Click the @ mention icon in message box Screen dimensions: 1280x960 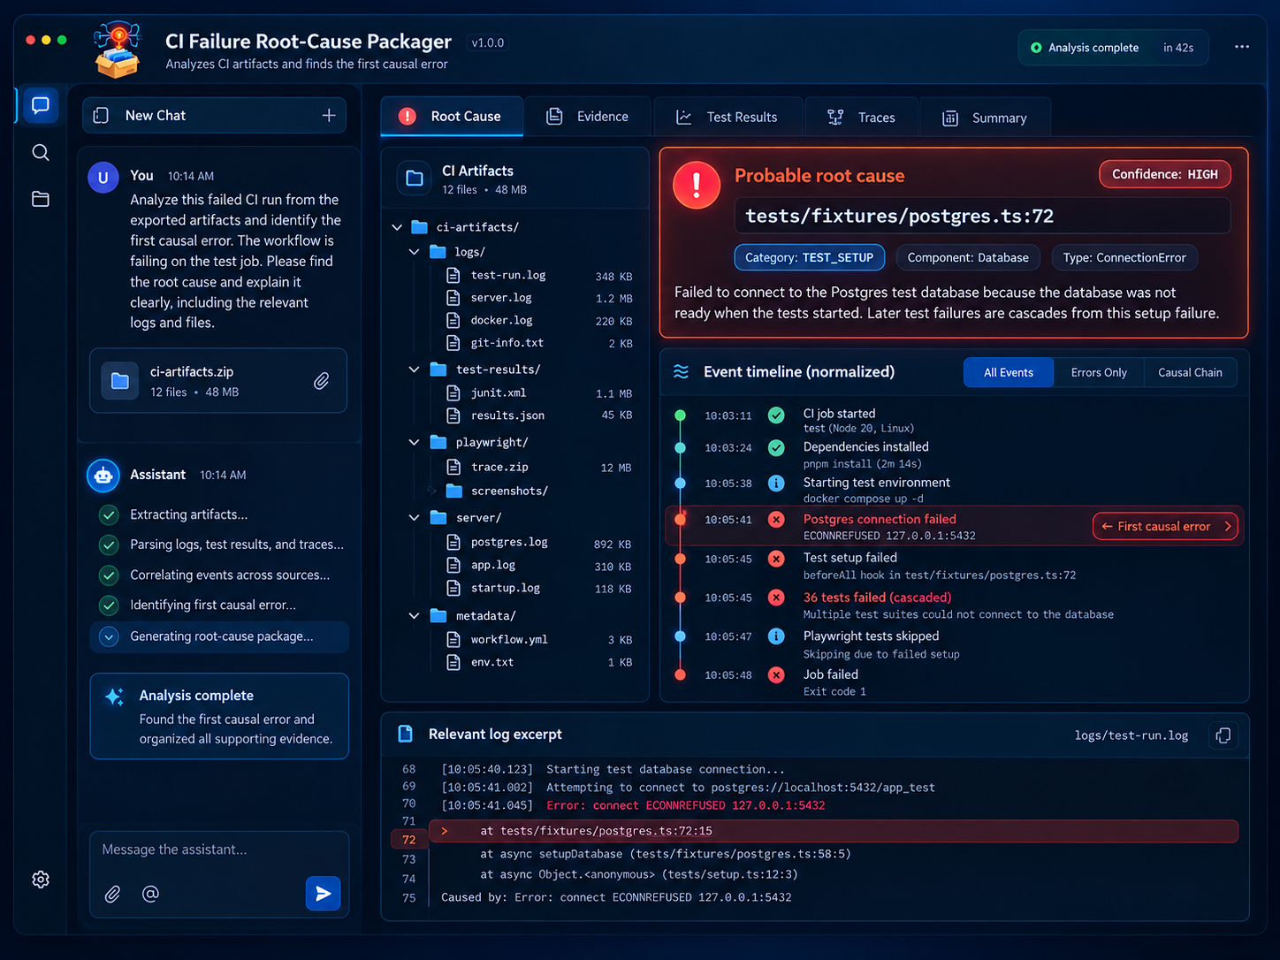pyautogui.click(x=150, y=894)
